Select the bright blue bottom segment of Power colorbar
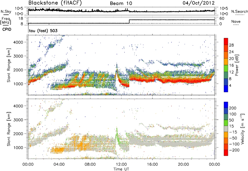The width and height of the screenshot is (248, 171). pyautogui.click(x=226, y=89)
